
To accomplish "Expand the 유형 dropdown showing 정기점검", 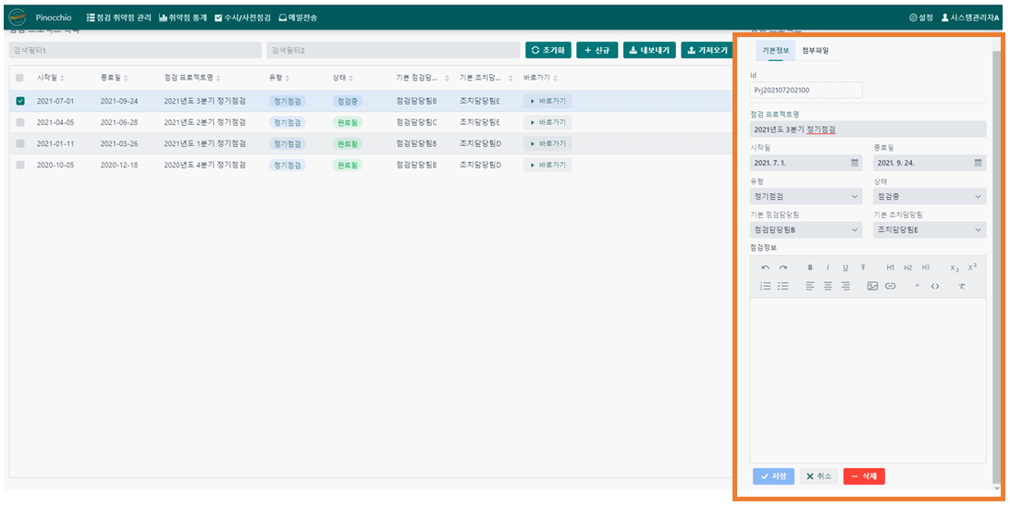I will [807, 196].
